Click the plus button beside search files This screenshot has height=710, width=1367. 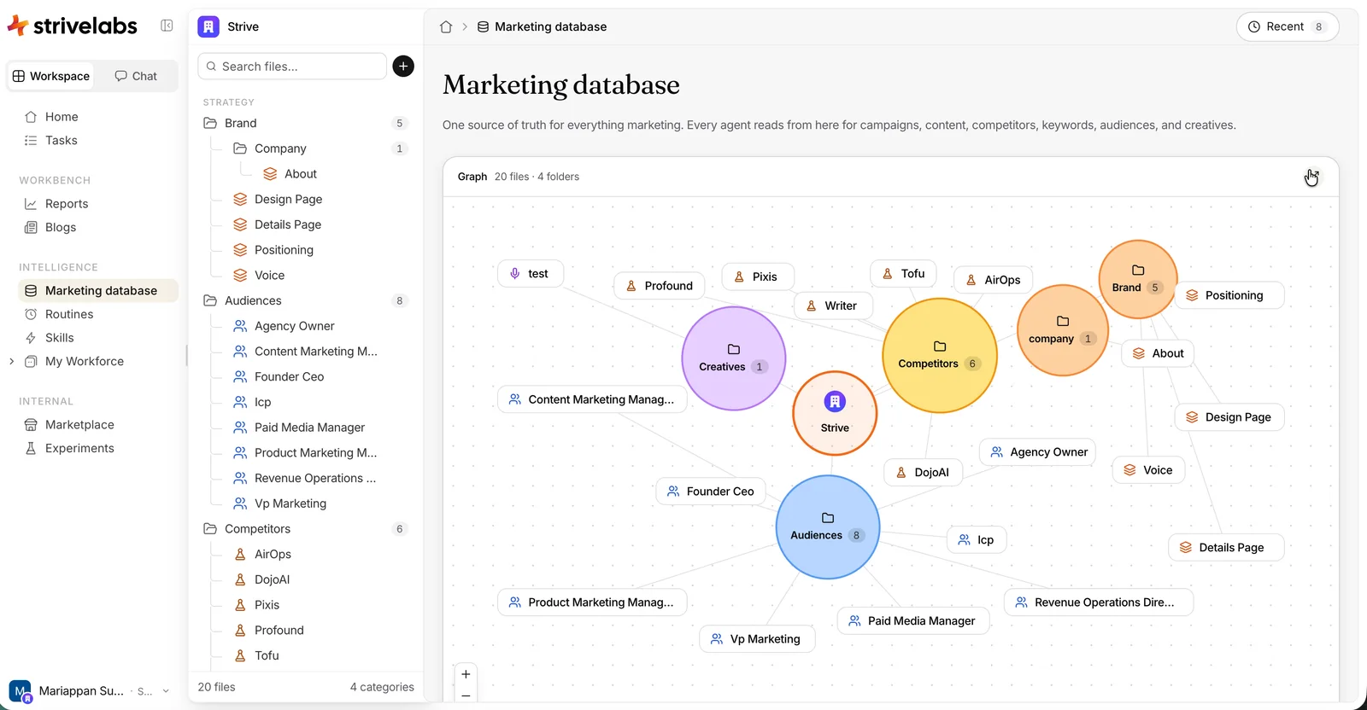click(403, 66)
